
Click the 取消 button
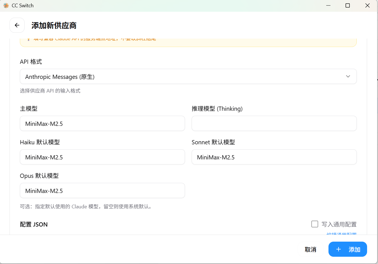[311, 249]
